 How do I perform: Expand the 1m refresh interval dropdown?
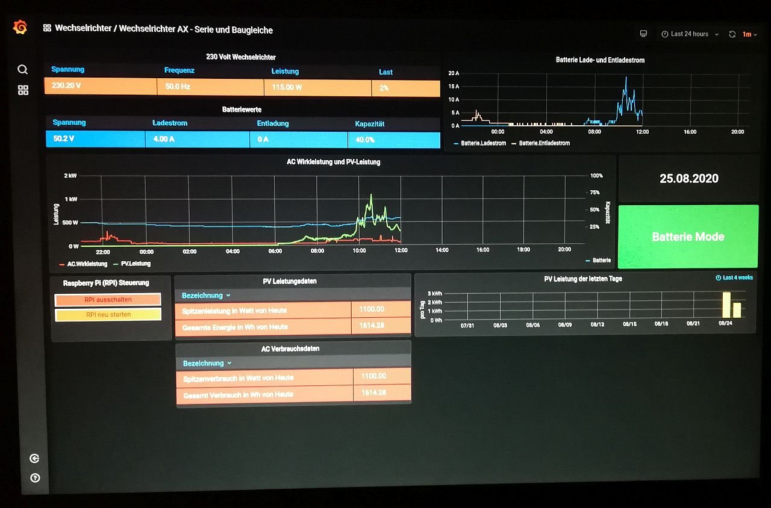tap(749, 34)
